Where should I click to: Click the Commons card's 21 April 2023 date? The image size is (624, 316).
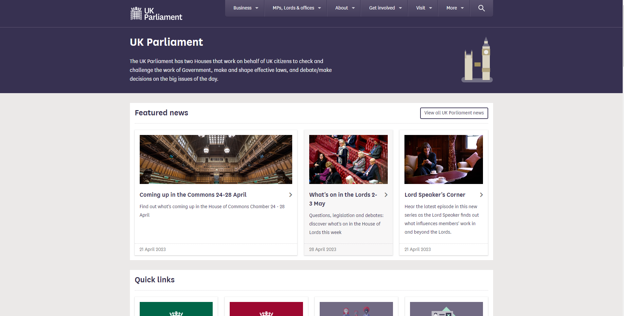(152, 249)
